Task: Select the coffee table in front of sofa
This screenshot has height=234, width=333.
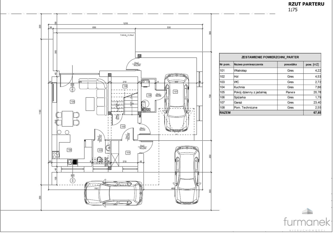Action: [x=90, y=103]
